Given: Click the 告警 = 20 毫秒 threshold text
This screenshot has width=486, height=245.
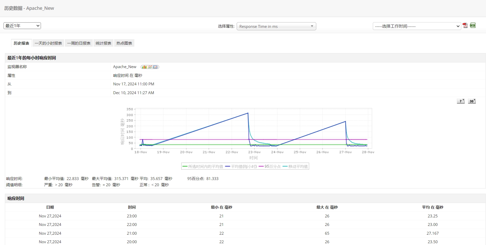Looking at the screenshot, I should tap(106, 185).
